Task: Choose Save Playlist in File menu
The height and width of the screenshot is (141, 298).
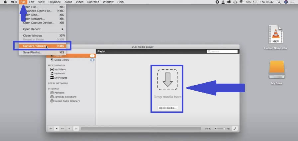Action: (x=43, y=52)
